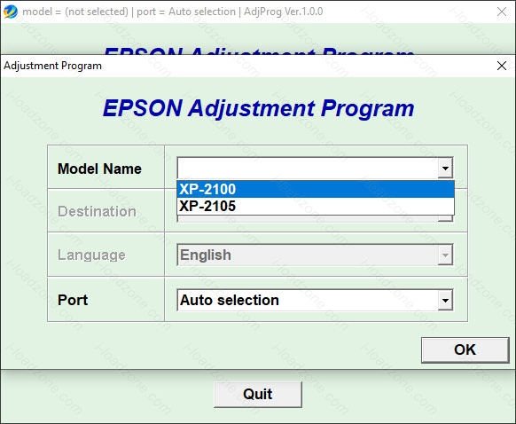
Task: Click Quit in the main window
Action: click(258, 395)
